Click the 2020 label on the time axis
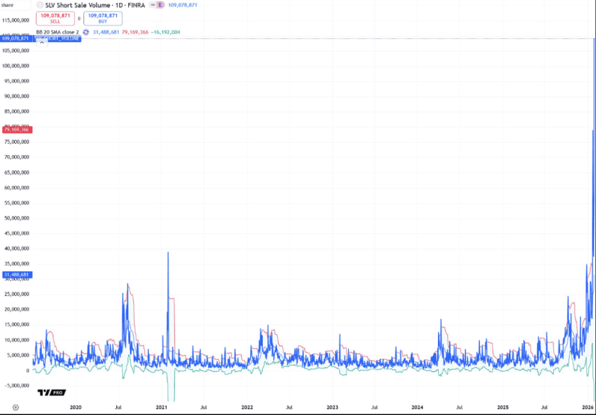 pyautogui.click(x=76, y=407)
